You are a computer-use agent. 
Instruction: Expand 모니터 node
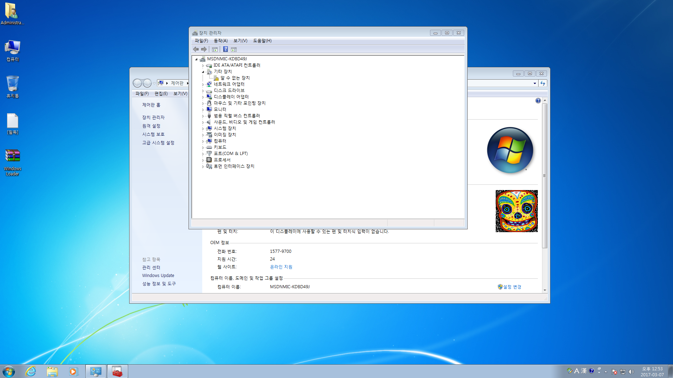(203, 110)
